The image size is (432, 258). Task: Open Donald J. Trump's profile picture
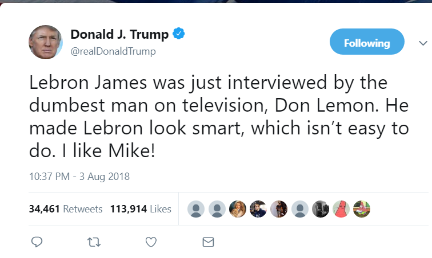point(46,42)
